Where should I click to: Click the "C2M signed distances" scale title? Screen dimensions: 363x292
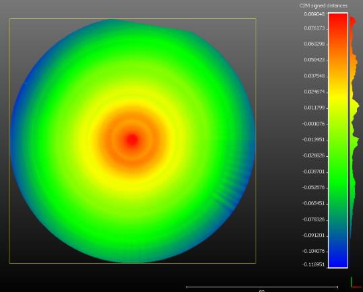[323, 6]
